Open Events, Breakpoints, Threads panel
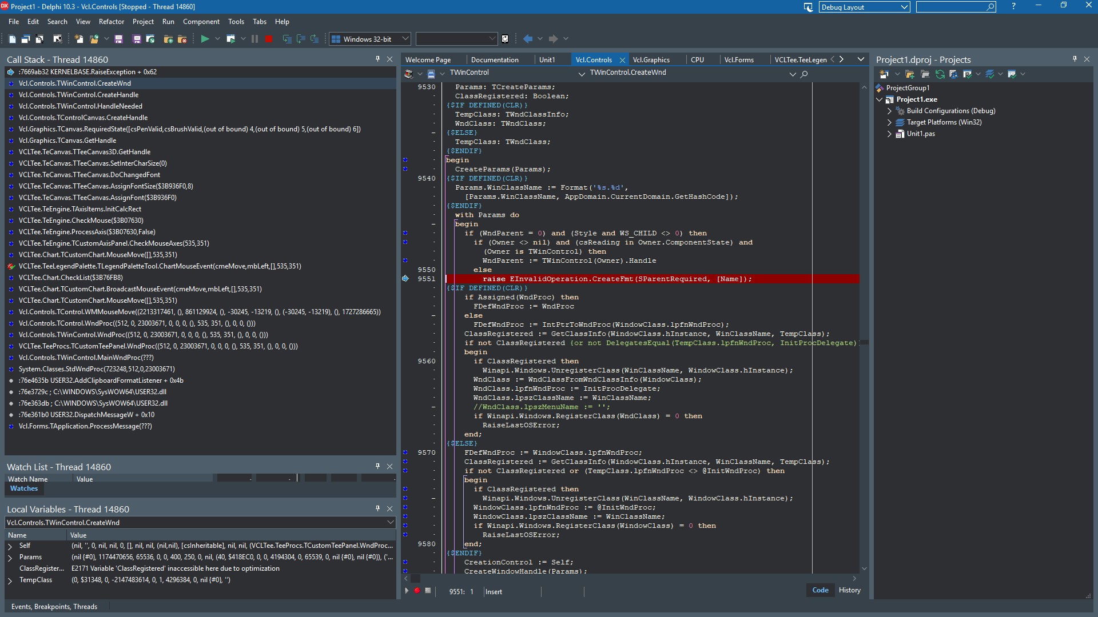Image resolution: width=1098 pixels, height=617 pixels. tap(54, 607)
